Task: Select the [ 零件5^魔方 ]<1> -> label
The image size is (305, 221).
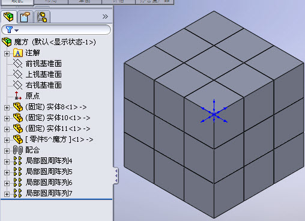Action: [59, 139]
